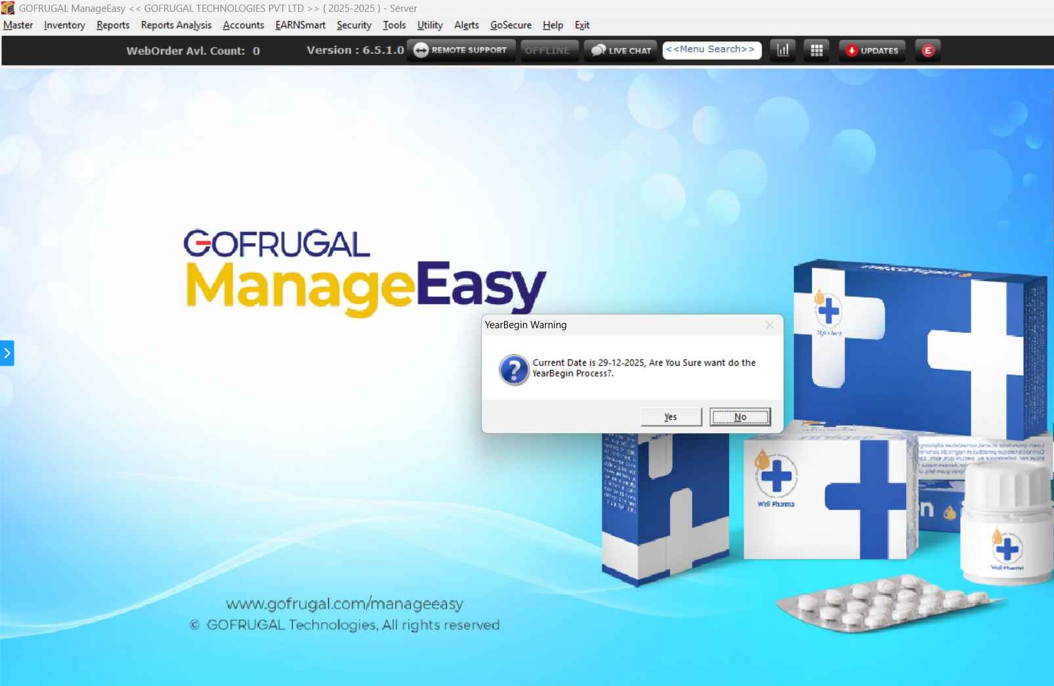Click the Version : 6.5.1.0 label
1054x686 pixels.
tap(355, 50)
